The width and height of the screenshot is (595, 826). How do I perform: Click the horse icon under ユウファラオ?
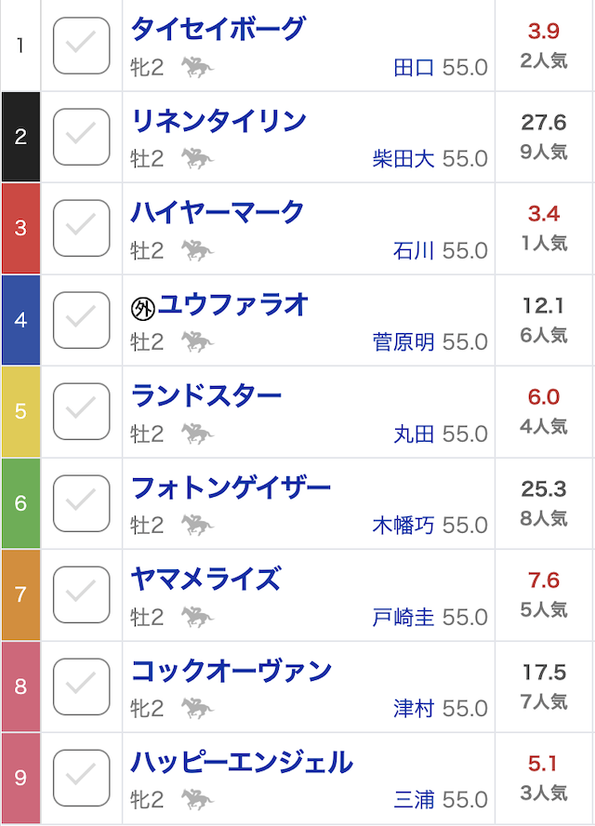click(197, 342)
